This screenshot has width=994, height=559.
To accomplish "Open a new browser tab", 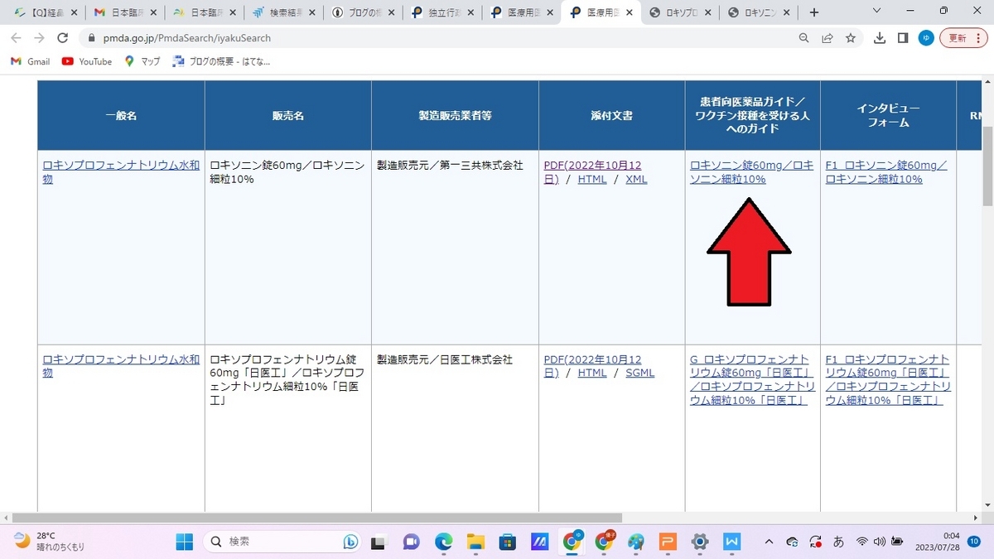I will [x=814, y=12].
